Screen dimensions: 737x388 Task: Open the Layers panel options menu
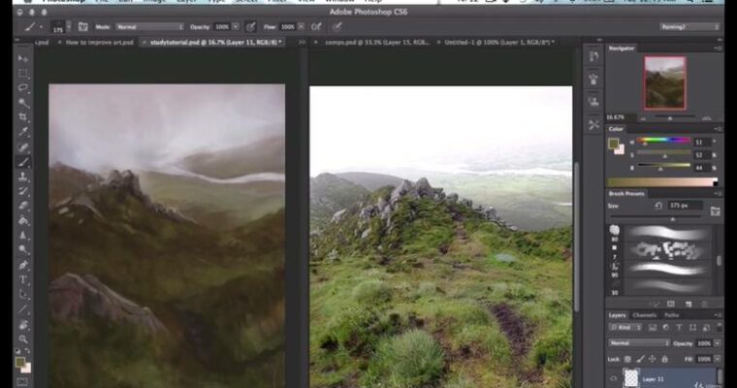click(719, 315)
